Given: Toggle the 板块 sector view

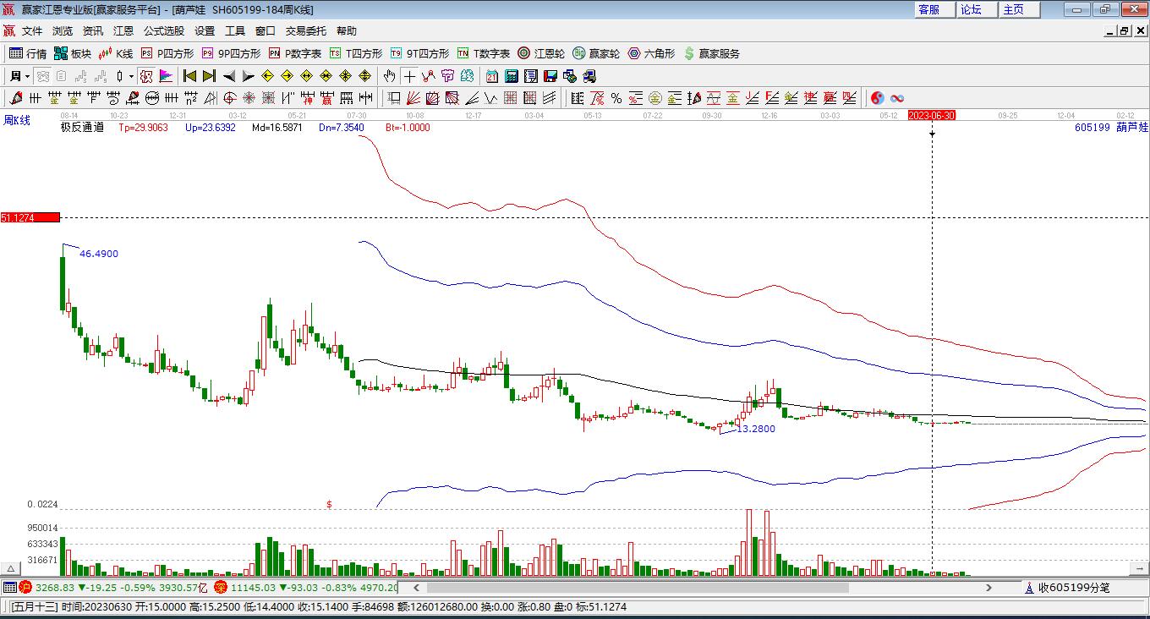Looking at the screenshot, I should click(72, 53).
